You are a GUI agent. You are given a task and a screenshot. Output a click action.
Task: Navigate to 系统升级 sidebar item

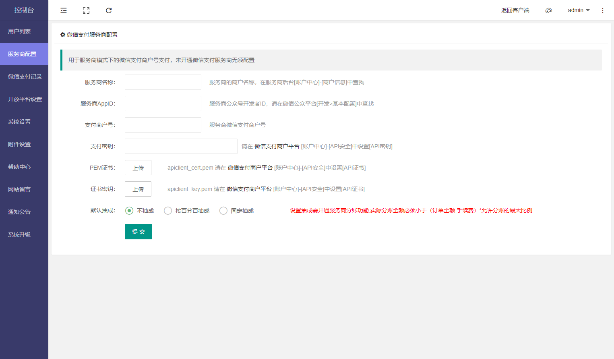click(19, 234)
